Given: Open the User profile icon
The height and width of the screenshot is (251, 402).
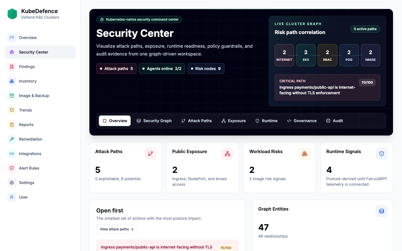Looking at the screenshot, I should [x=12, y=197].
